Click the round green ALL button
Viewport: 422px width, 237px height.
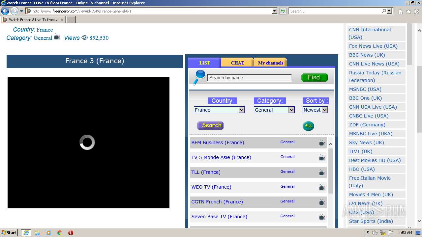pyautogui.click(x=308, y=126)
